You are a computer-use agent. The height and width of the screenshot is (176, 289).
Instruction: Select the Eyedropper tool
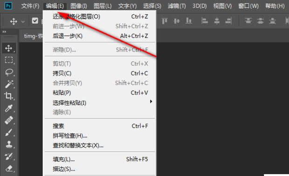click(9, 108)
